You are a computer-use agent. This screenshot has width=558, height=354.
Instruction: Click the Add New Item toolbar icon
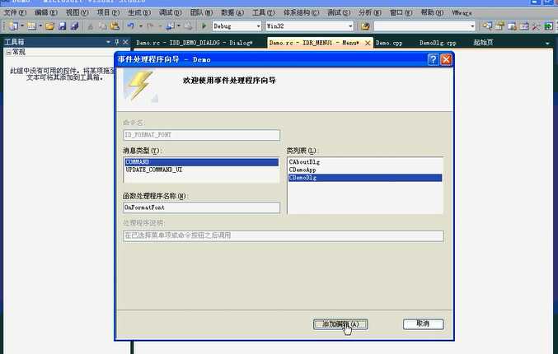pyautogui.click(x=31, y=26)
